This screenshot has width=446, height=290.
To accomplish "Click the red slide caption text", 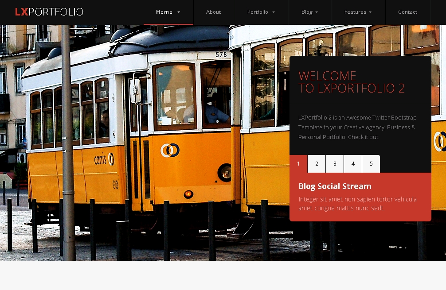I will pos(357,204).
